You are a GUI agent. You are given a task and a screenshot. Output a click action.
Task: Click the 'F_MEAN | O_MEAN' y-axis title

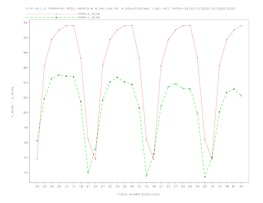tap(13, 102)
